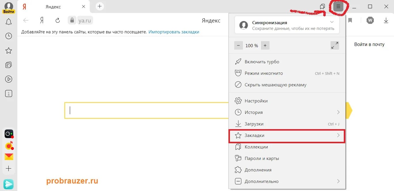
Task: Select Скрыть мешающую рекламу
Action: [287, 85]
